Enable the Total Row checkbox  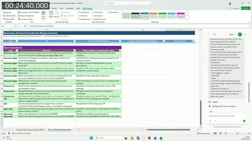[79, 16]
